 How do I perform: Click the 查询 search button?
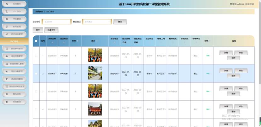pyautogui.click(x=120, y=22)
